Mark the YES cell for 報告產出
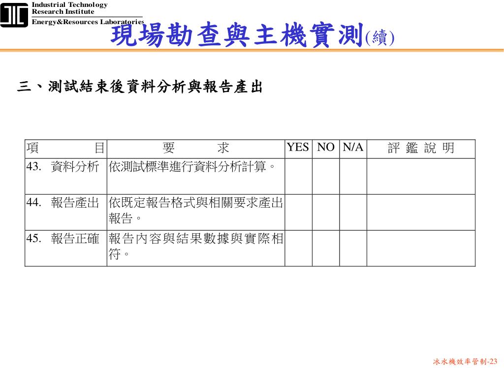Screen dimensions: 504x368 [x=298, y=212]
